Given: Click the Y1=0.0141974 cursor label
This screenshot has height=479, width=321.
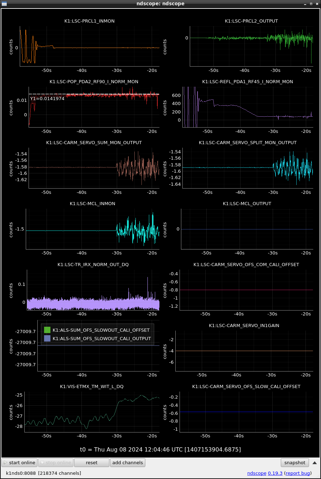Looking at the screenshot, I should click(47, 99).
